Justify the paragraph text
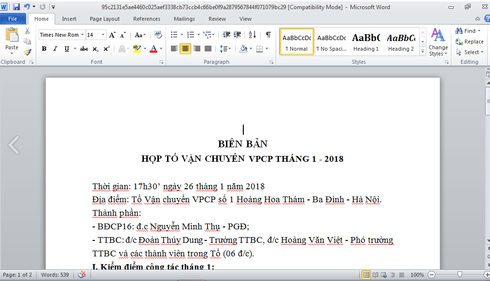 208,49
